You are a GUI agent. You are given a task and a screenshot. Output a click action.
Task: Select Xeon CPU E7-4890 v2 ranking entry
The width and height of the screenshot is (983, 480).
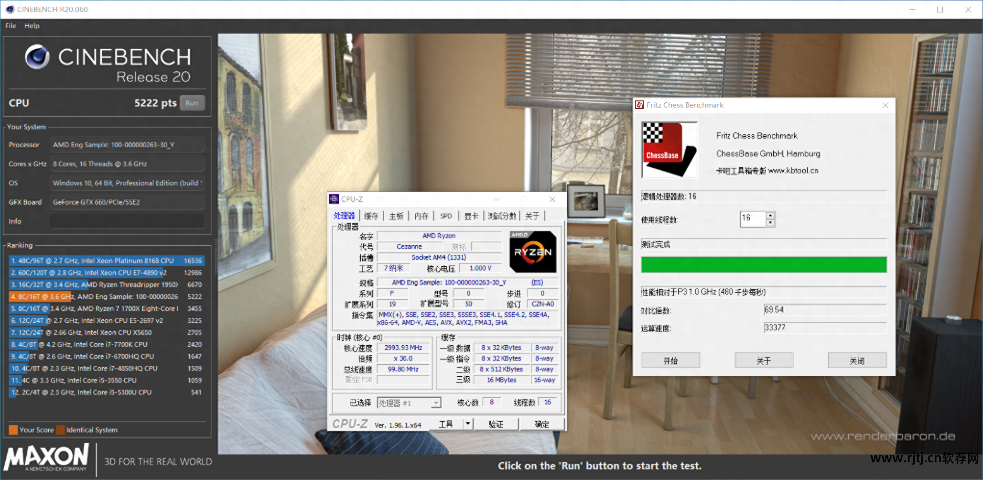tap(107, 273)
